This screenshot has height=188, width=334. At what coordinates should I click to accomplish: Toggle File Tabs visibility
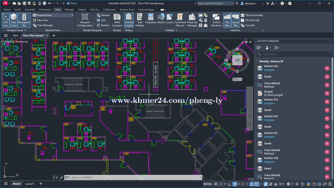227,20
